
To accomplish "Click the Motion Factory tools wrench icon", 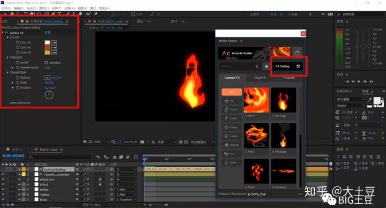I will click(298, 66).
